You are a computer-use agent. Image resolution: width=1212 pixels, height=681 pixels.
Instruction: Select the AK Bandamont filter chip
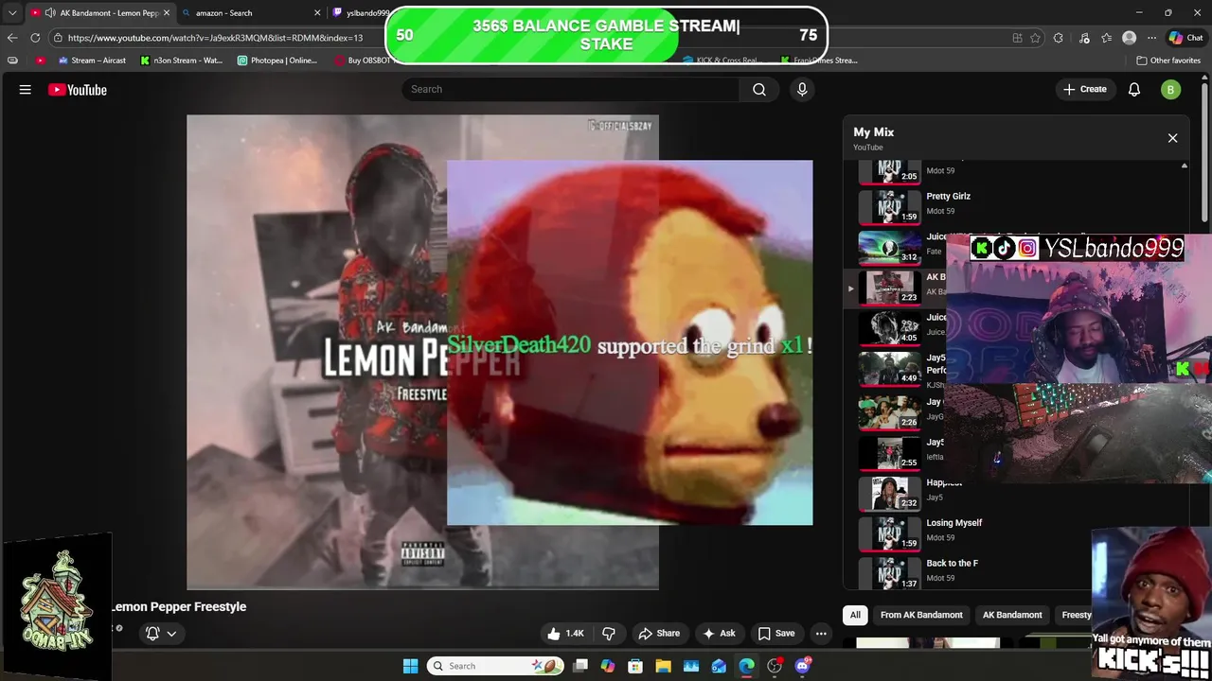tap(1012, 615)
